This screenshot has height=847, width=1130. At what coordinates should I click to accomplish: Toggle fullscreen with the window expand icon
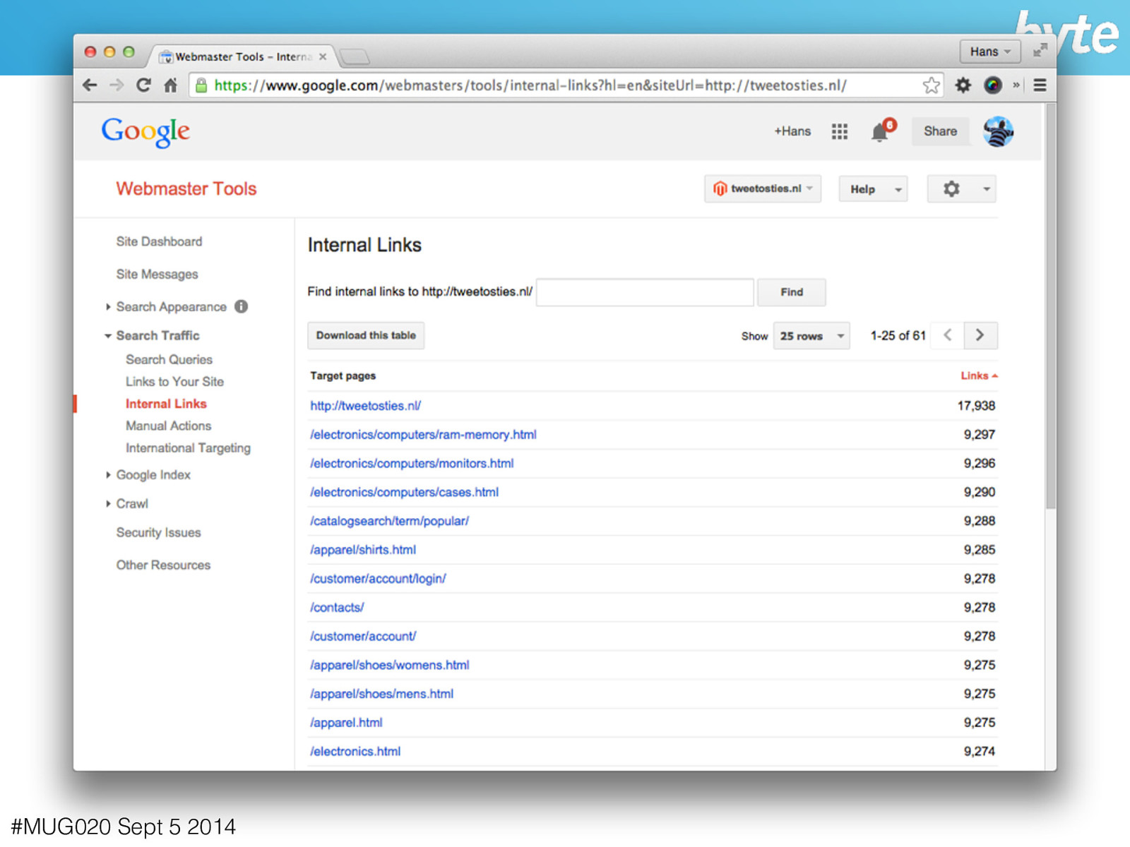point(1040,51)
